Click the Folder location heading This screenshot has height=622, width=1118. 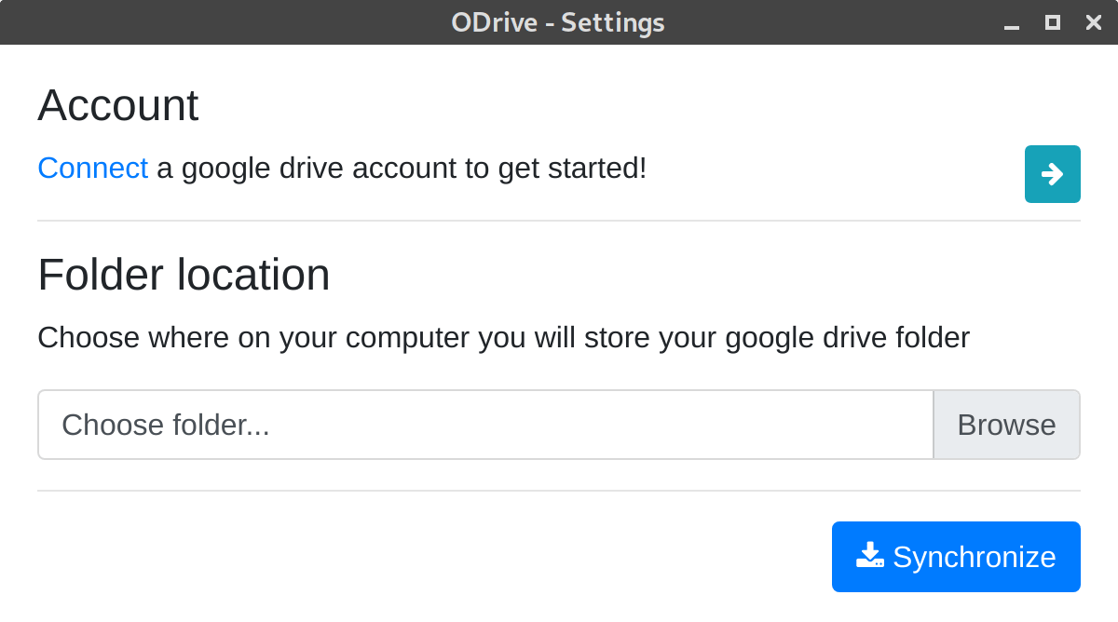click(184, 275)
